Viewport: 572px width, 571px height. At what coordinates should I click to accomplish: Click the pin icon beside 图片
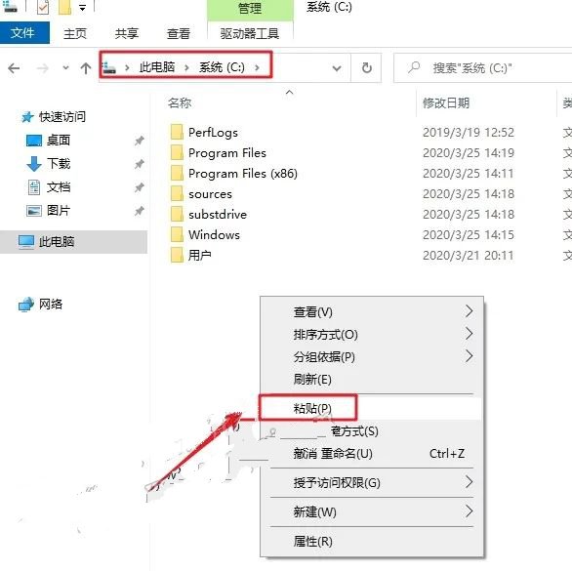click(139, 211)
